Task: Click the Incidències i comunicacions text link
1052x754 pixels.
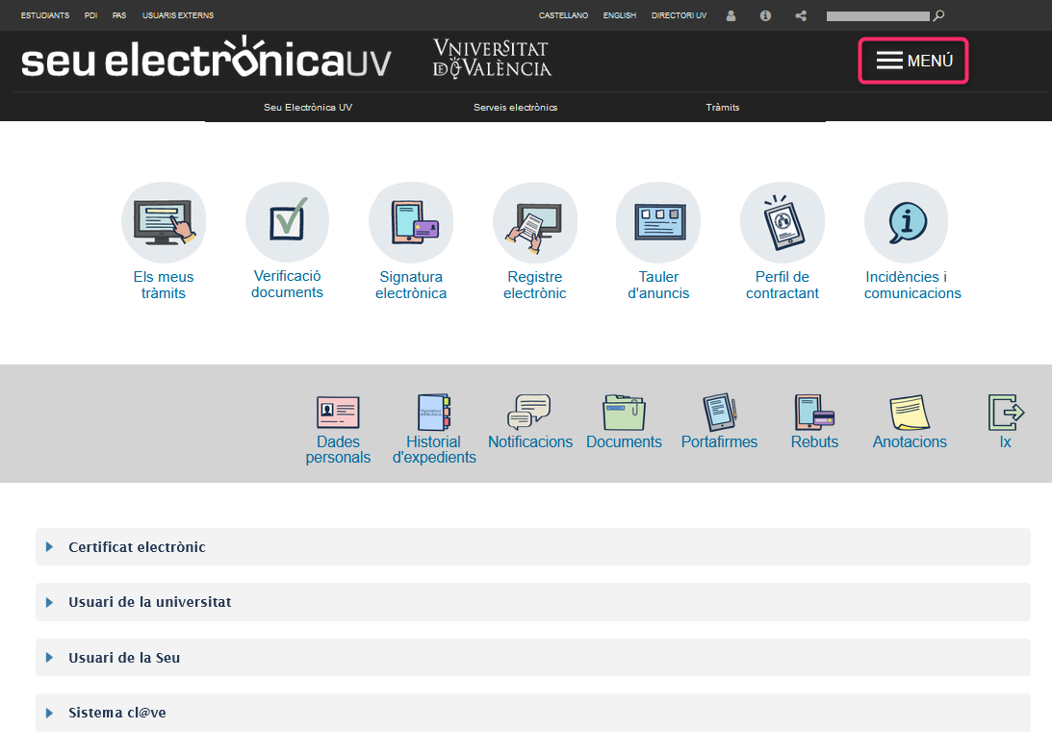Action: [912, 285]
